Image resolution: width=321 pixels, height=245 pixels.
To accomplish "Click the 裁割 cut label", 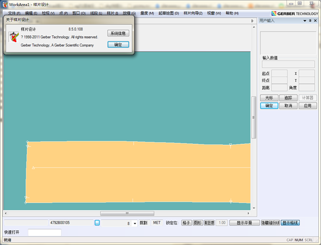I will 144,223.
